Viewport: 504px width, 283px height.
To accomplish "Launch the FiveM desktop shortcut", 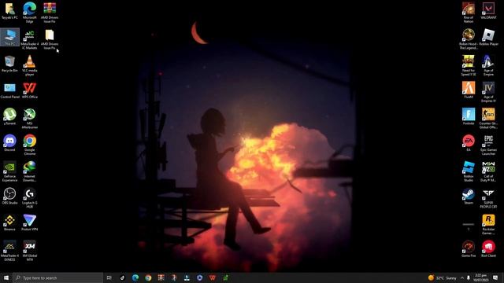I will 469,90.
